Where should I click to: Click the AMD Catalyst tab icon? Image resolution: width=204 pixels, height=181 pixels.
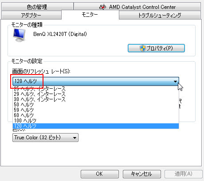point(103,7)
